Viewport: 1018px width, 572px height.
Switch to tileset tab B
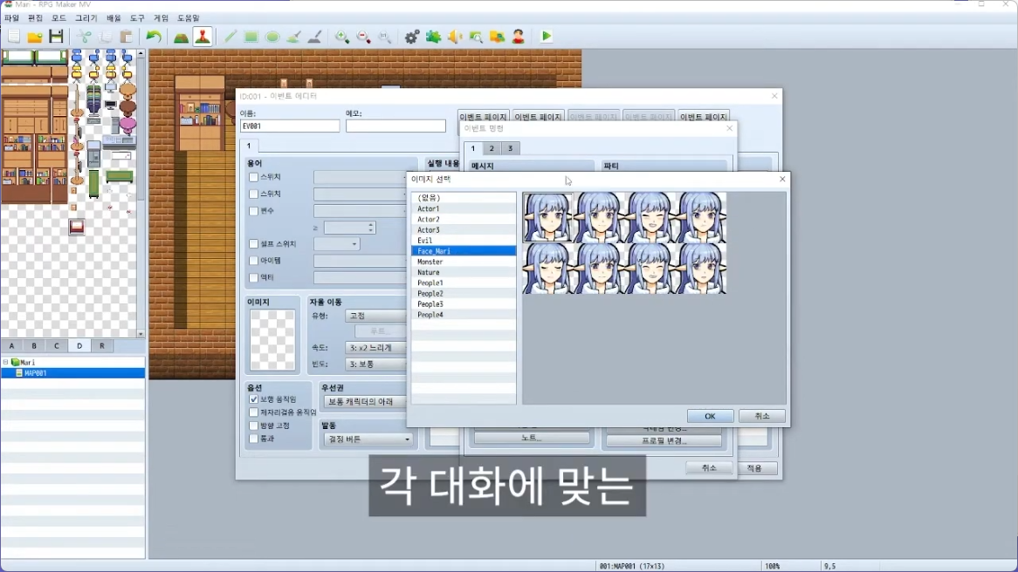coord(34,345)
